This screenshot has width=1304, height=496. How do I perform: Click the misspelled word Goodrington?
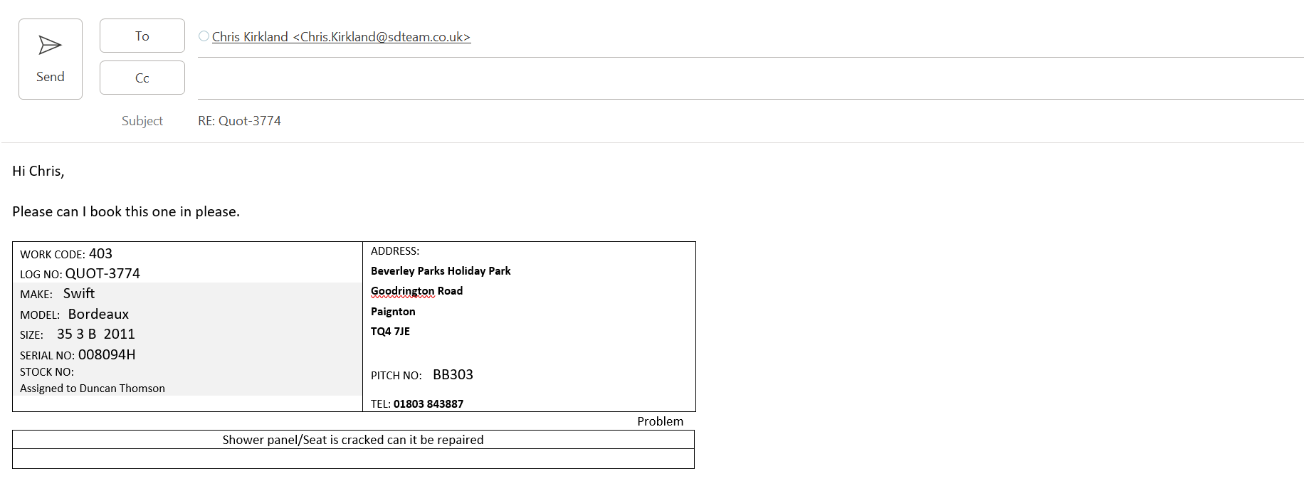click(402, 291)
